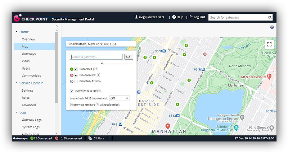Open Help from the top bar

tap(178, 17)
